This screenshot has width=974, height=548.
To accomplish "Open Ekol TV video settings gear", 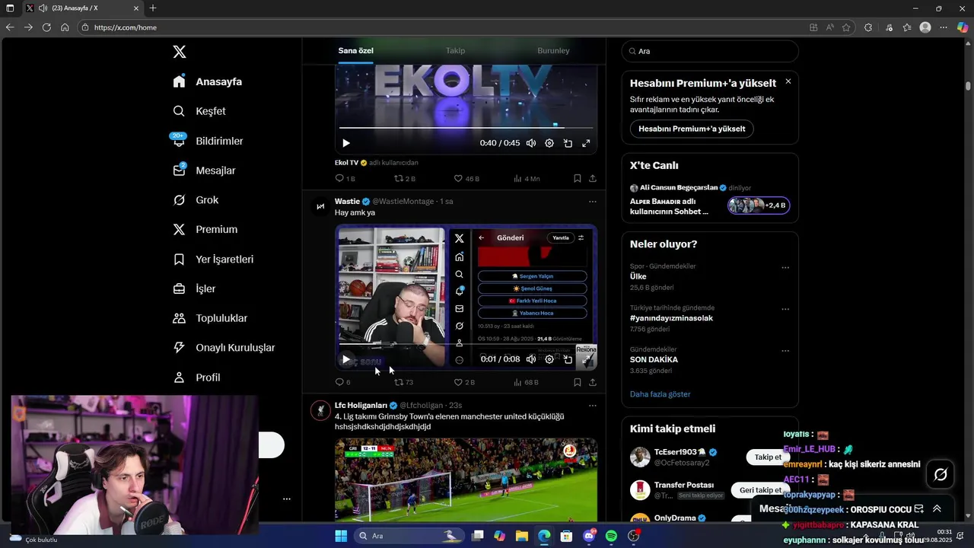I will click(x=549, y=143).
